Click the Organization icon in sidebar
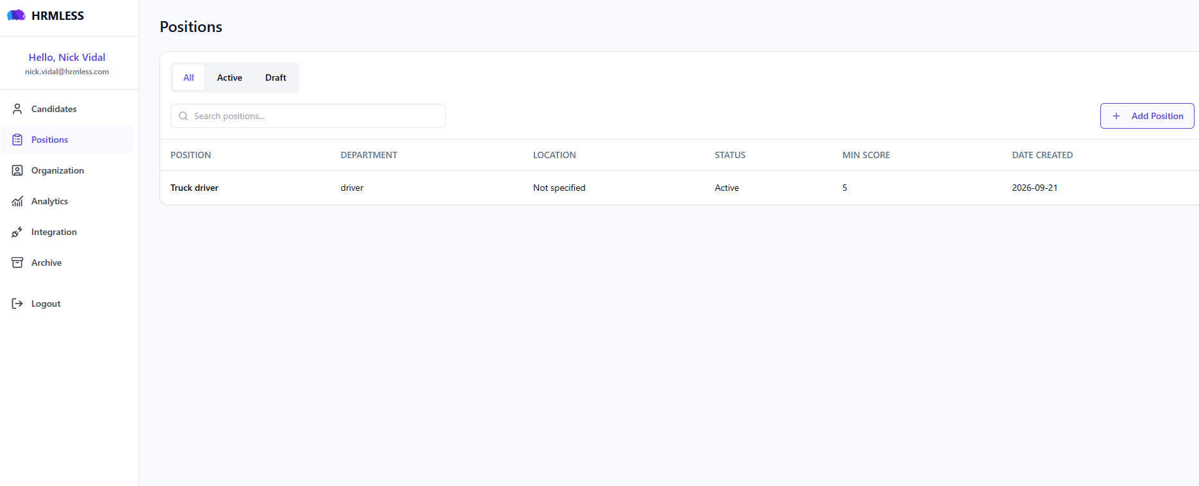This screenshot has height=486, width=1199. point(17,170)
